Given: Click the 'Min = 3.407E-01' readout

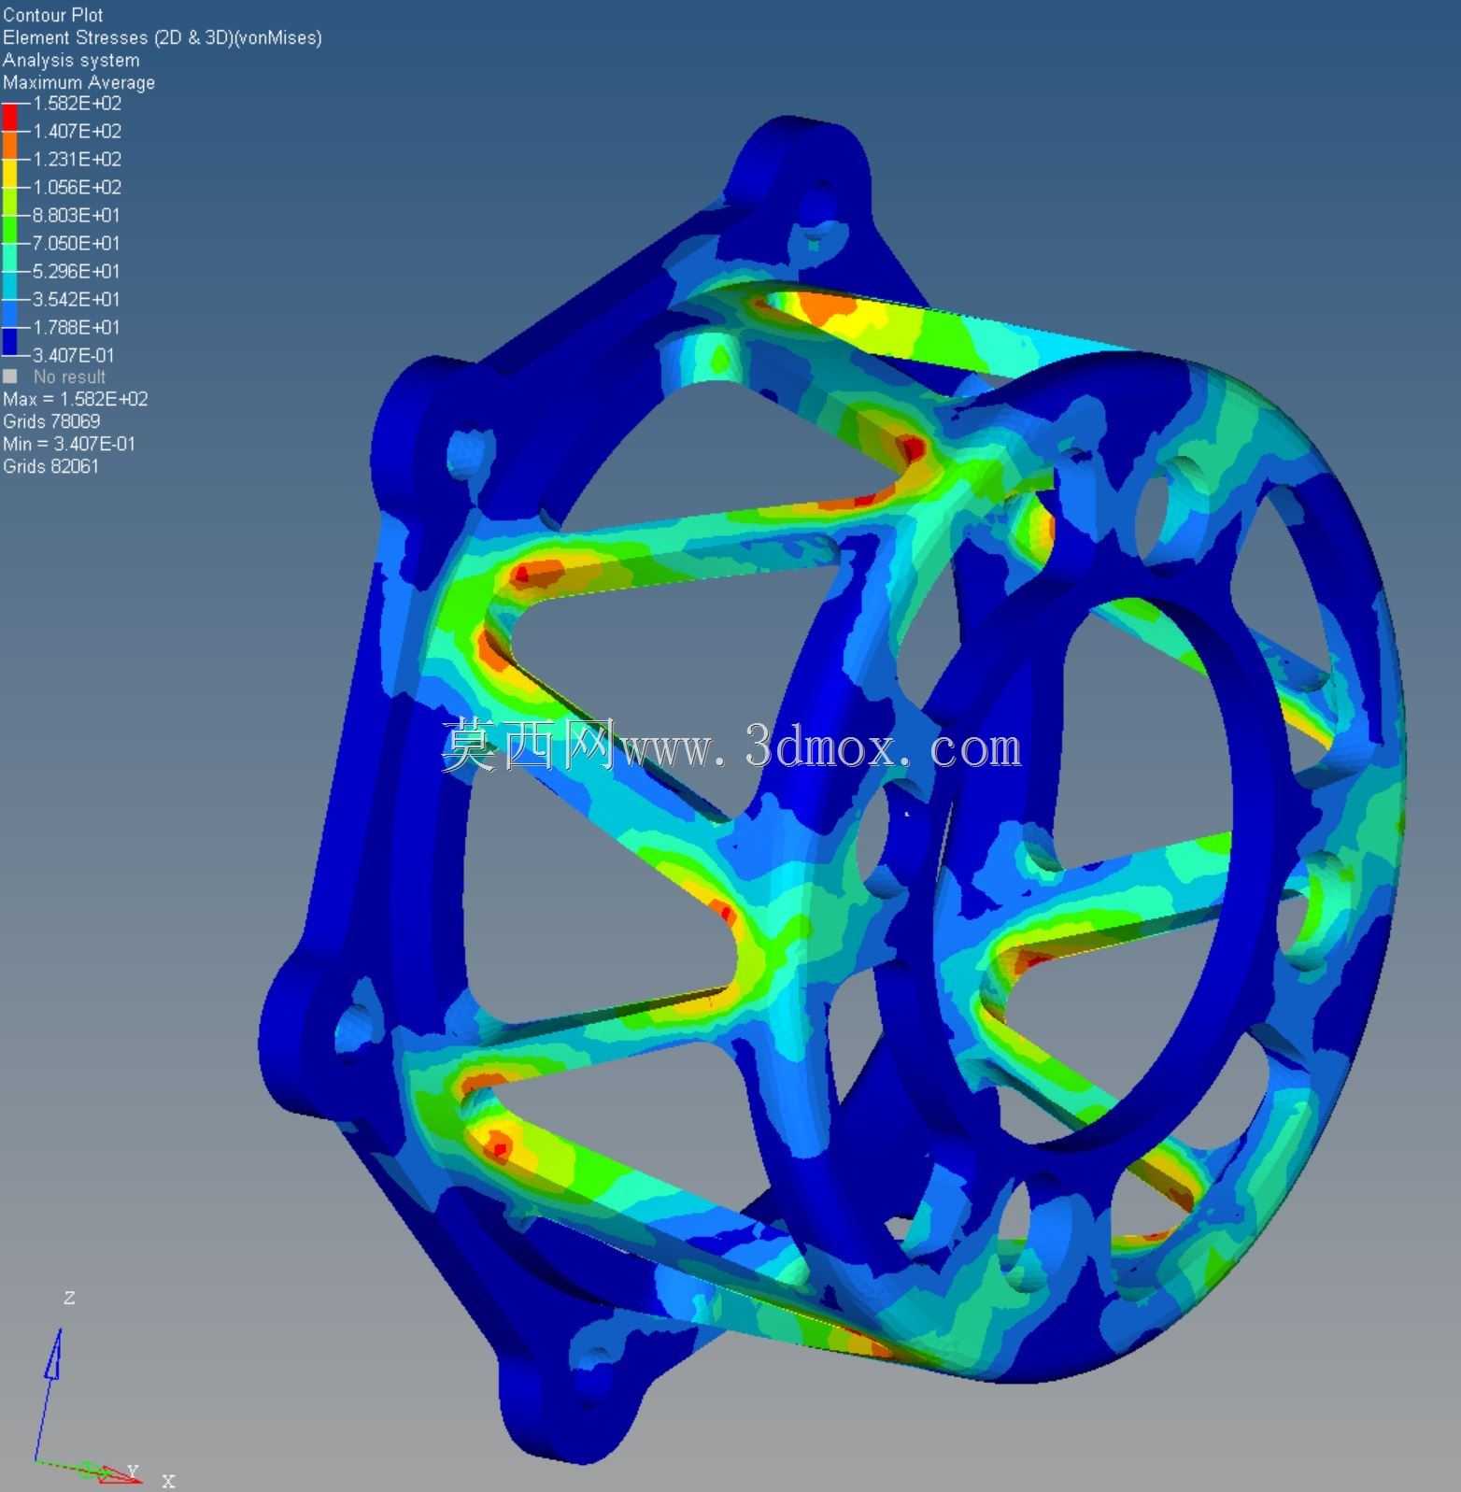Looking at the screenshot, I should click(69, 444).
